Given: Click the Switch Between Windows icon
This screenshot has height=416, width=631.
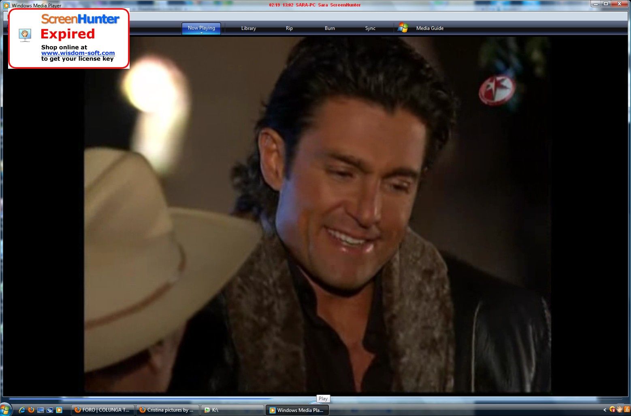Looking at the screenshot, I should point(50,410).
